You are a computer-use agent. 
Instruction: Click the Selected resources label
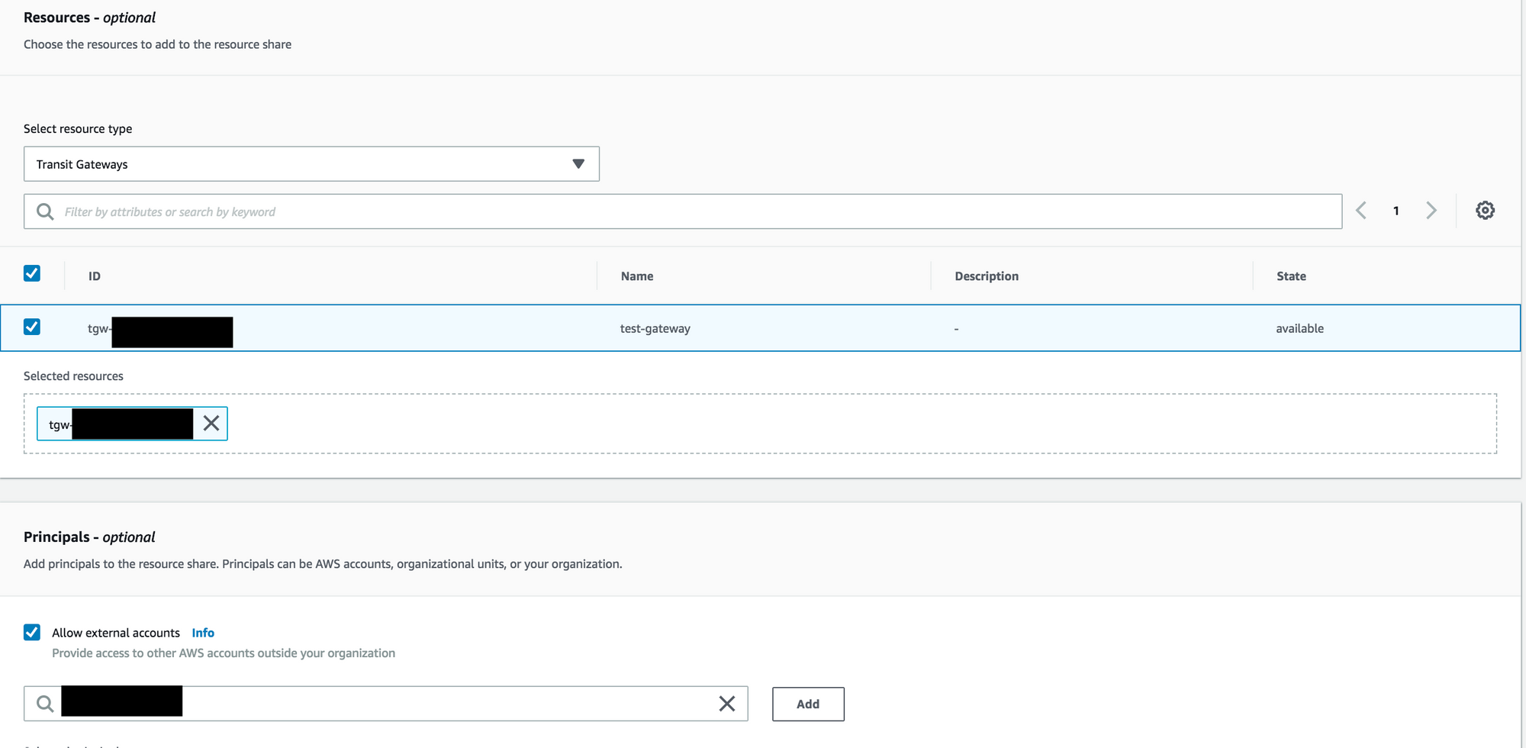click(x=73, y=376)
